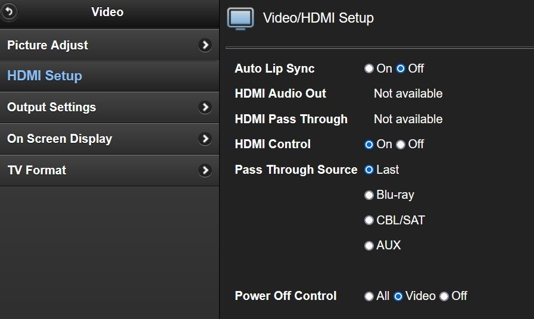The image size is (534, 319).
Task: Choose Blu-ray as Pass Through Source
Action: [369, 195]
